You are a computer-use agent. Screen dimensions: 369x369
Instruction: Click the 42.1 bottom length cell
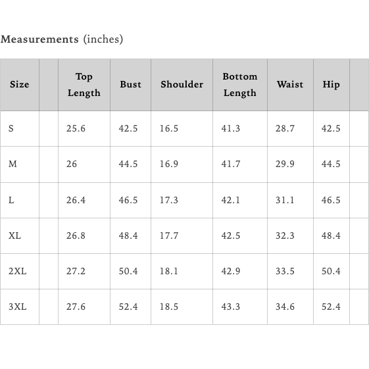point(240,200)
